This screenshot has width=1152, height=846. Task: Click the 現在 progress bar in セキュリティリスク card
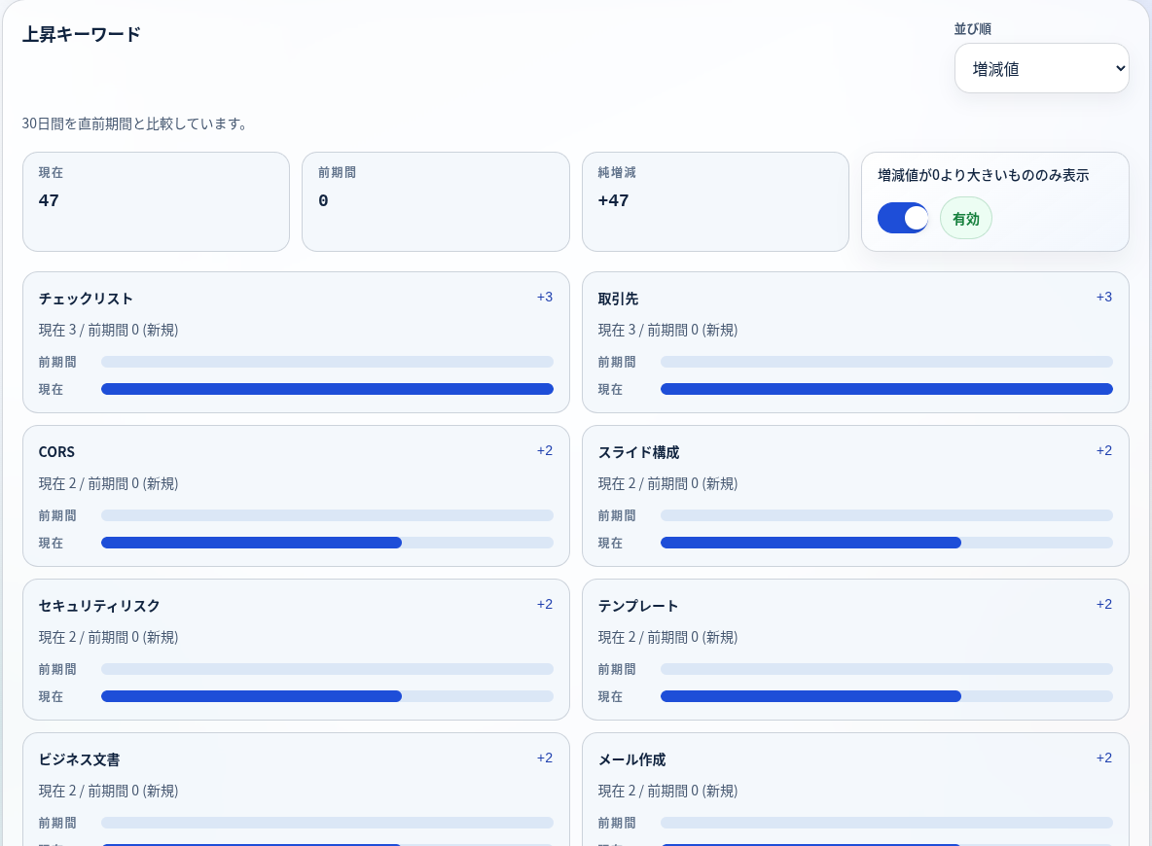click(327, 696)
